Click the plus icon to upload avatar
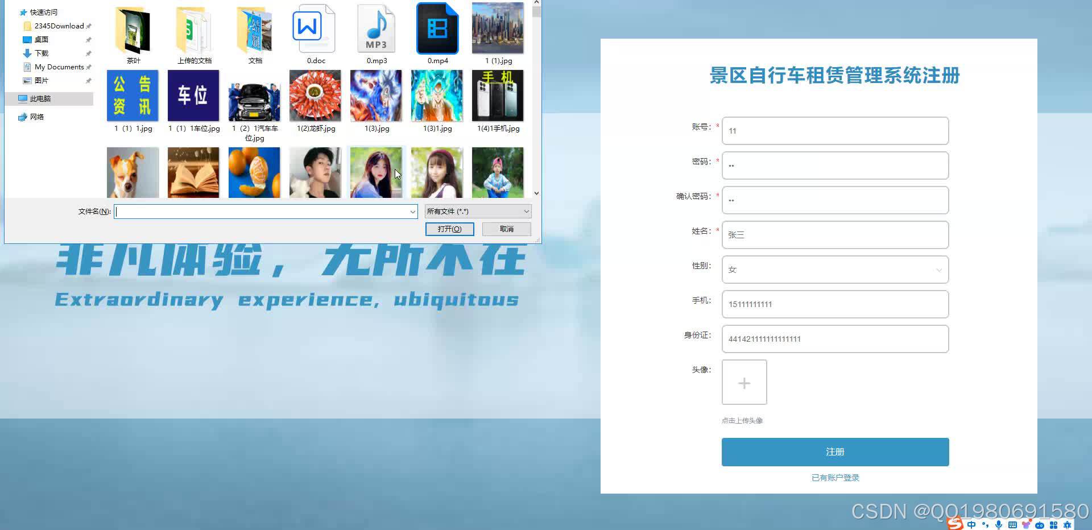Image resolution: width=1092 pixels, height=530 pixels. (744, 383)
